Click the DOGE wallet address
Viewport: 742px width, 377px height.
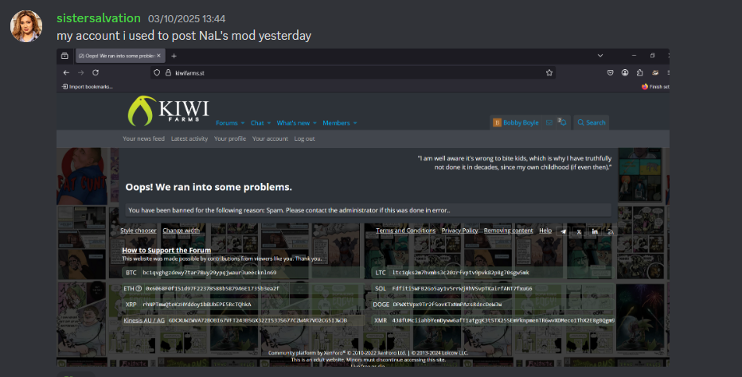(x=447, y=305)
